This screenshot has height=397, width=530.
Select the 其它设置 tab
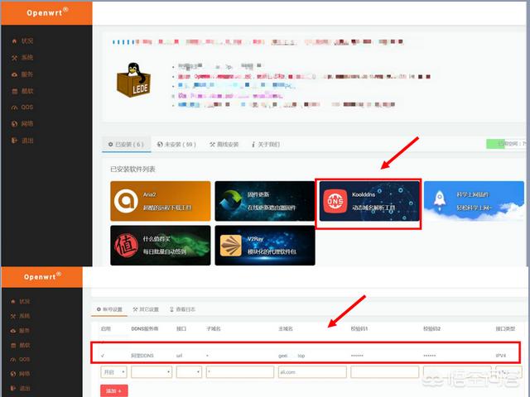[146, 309]
